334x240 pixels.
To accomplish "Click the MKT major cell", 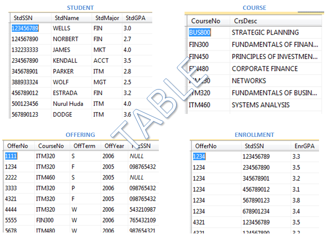I will point(99,50).
